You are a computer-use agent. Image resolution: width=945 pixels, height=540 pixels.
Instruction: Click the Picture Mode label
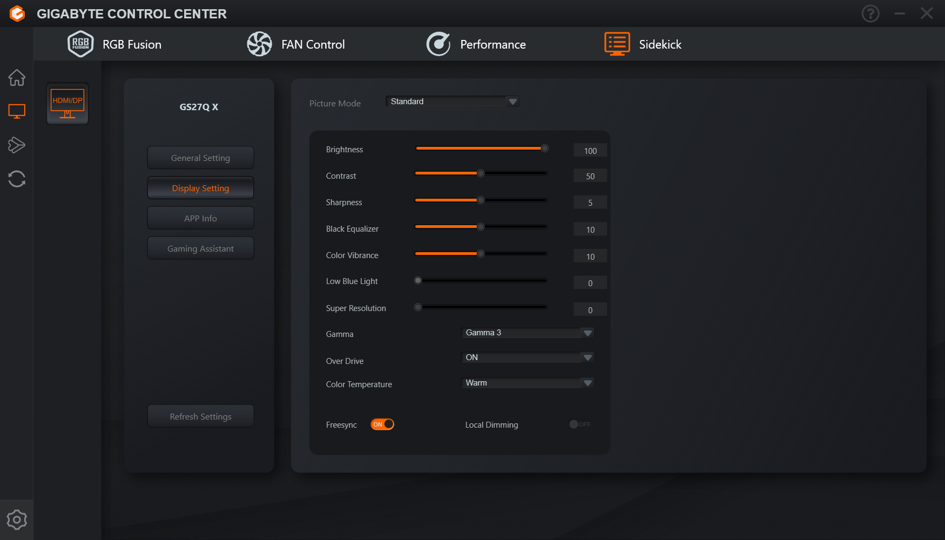point(335,103)
